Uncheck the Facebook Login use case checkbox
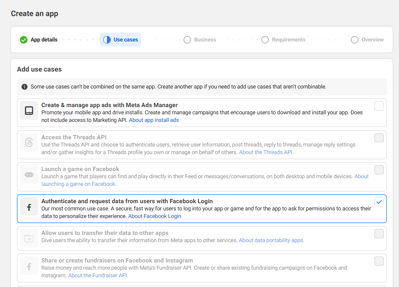Viewport: 399px width, 287px height. point(379,202)
